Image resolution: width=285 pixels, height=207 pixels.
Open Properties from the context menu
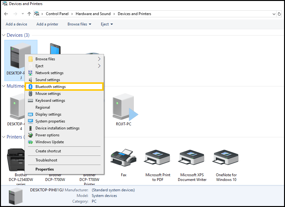click(45, 169)
